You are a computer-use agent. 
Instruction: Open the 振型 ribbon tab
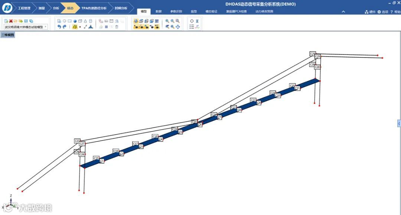(194, 12)
